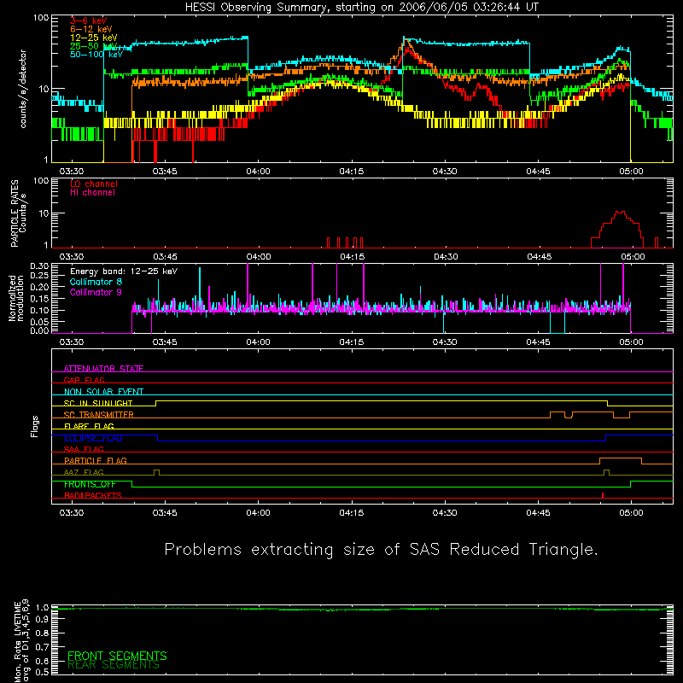Select the 6-12 keV legend label
This screenshot has height=683, width=683.
point(91,29)
